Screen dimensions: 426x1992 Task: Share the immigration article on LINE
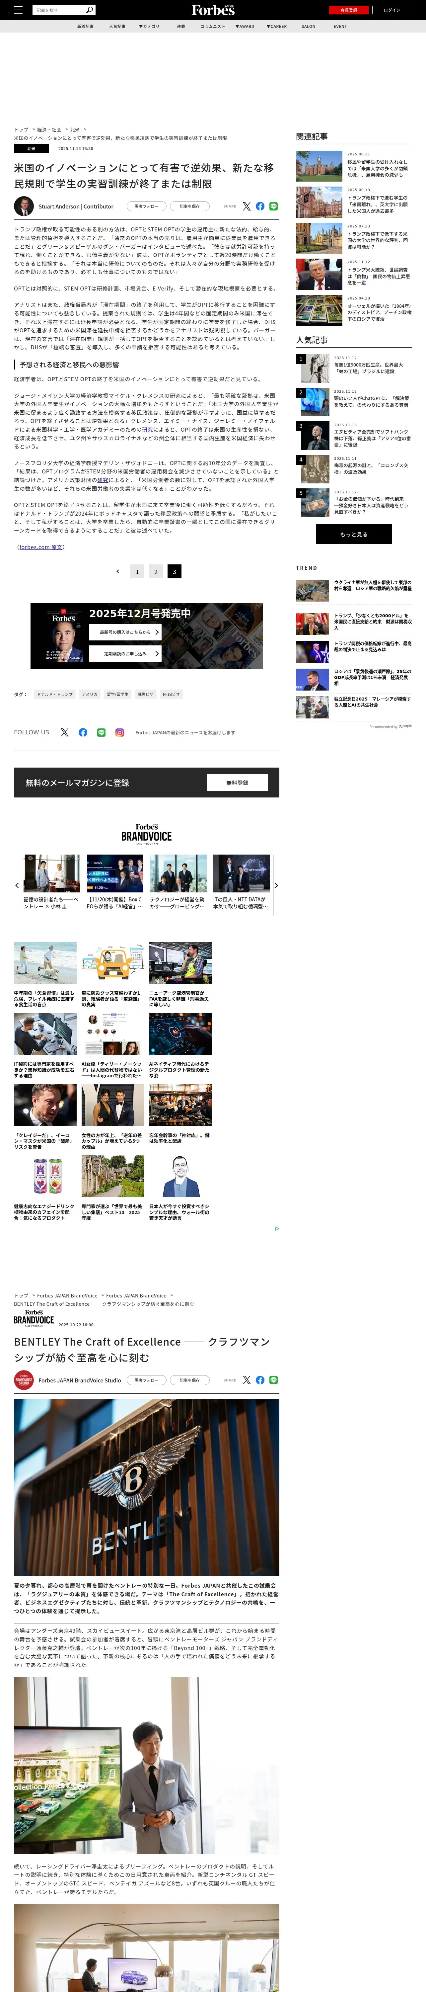274,207
